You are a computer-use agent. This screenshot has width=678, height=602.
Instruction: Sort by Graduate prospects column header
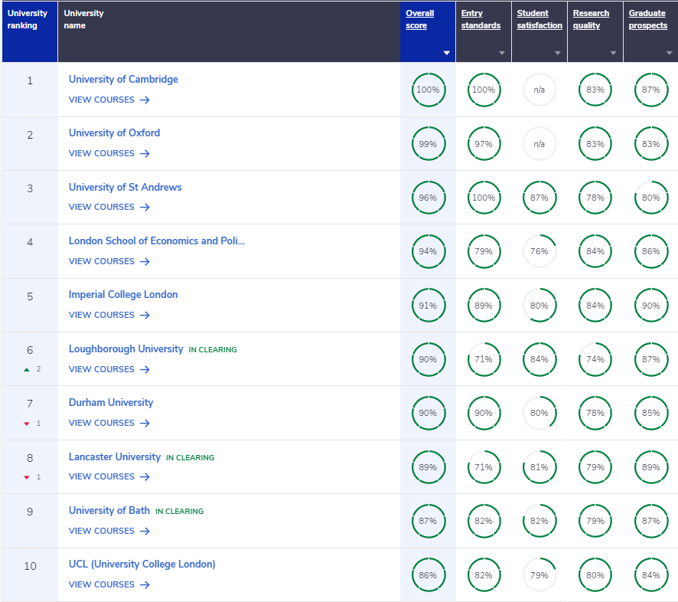pos(647,19)
